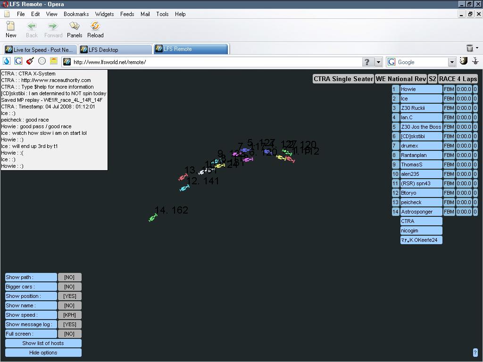Open the Help menu

point(180,14)
